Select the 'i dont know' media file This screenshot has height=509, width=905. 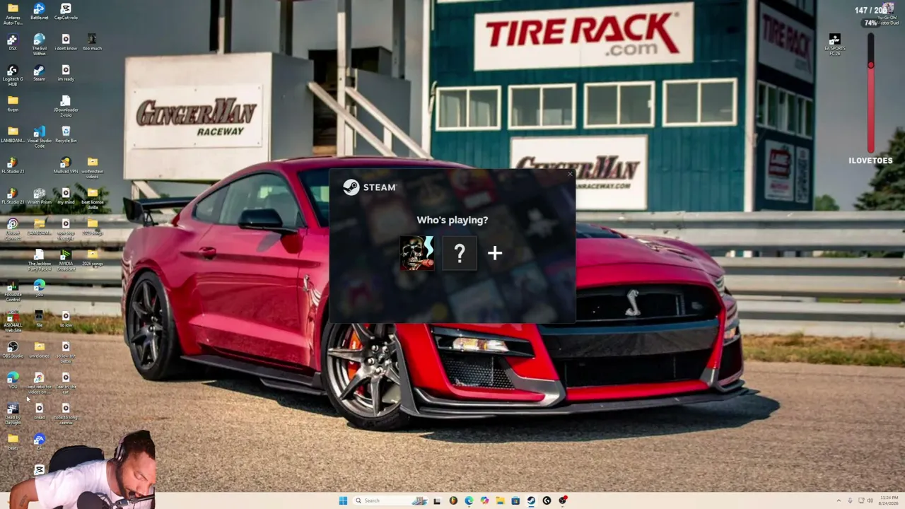(66, 42)
